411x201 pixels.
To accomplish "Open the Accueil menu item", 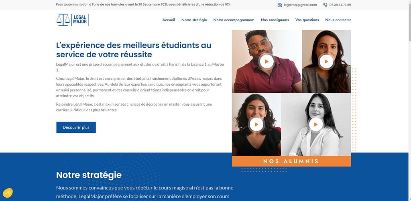I will (169, 20).
